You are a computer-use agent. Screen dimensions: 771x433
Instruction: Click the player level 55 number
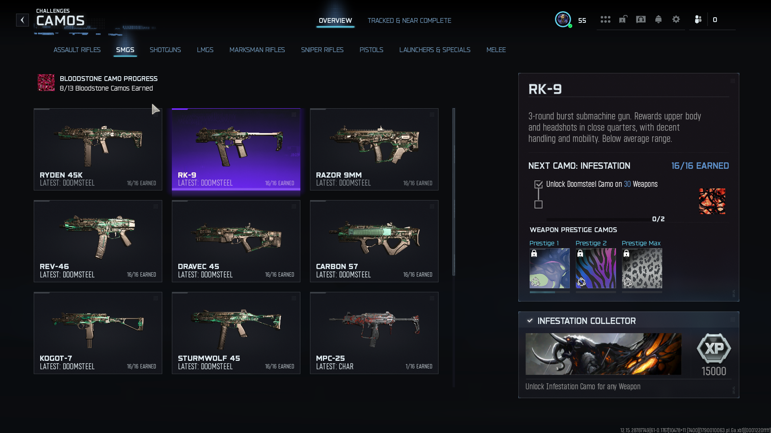(x=582, y=20)
